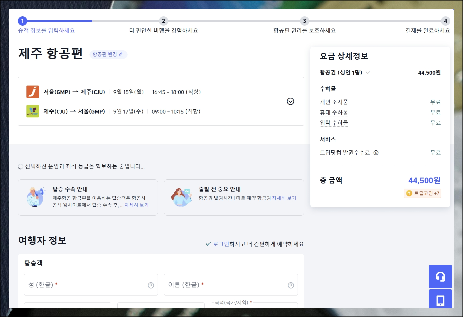
Task: Click the 위탁 수하물 baggage item
Action: point(334,123)
